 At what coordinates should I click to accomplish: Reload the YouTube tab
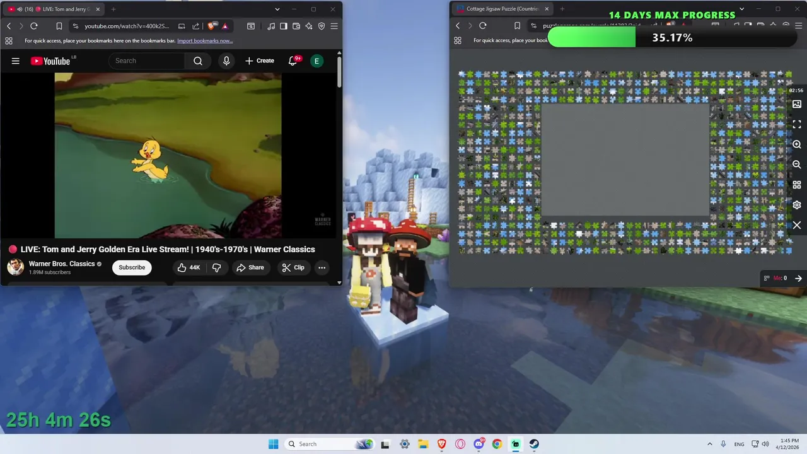tap(34, 26)
